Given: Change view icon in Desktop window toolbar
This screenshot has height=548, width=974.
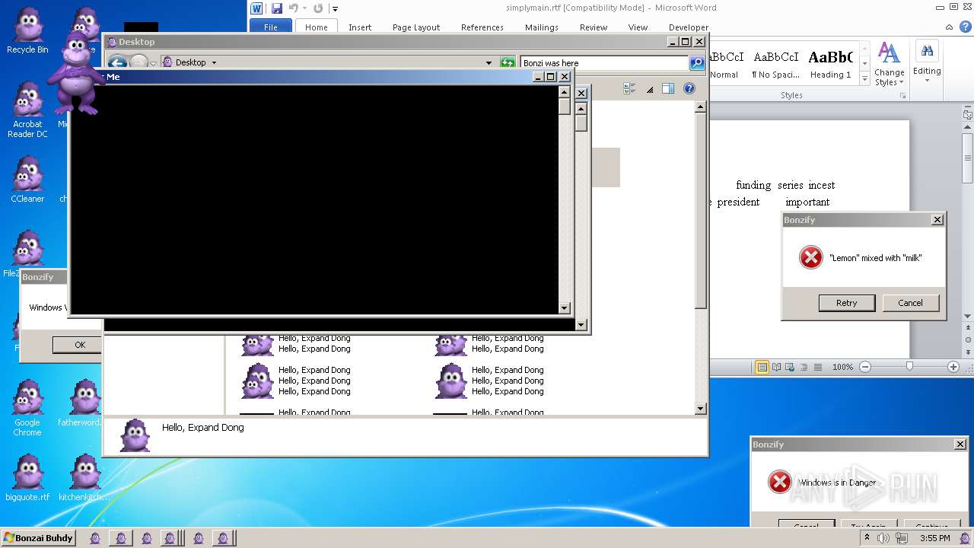Looking at the screenshot, I should click(x=629, y=88).
